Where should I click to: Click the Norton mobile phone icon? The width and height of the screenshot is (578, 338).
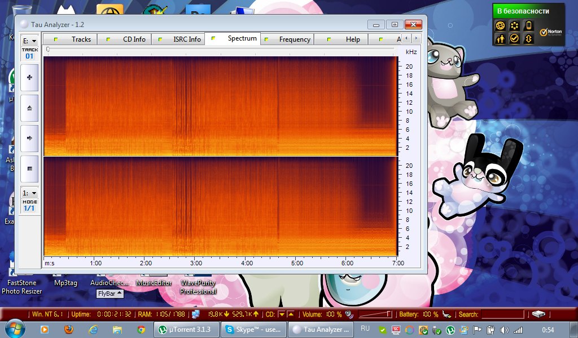tap(528, 26)
